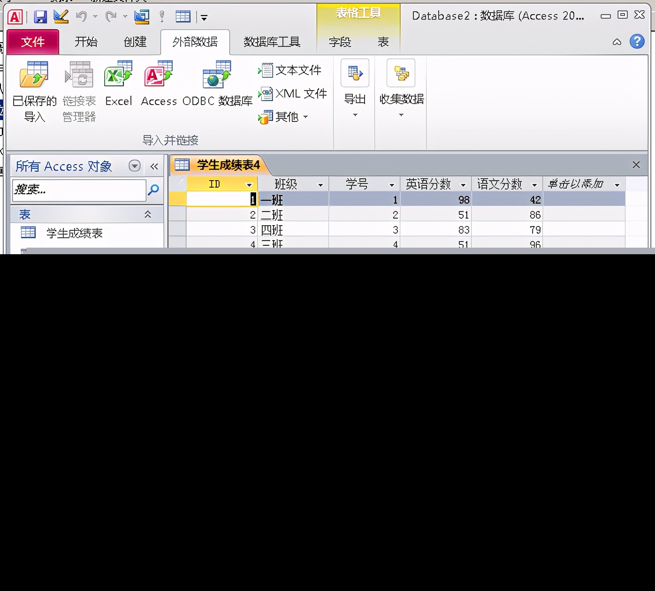This screenshot has height=591, width=655.
Task: Switch to the 开始 ribbon tab
Action: click(x=86, y=42)
